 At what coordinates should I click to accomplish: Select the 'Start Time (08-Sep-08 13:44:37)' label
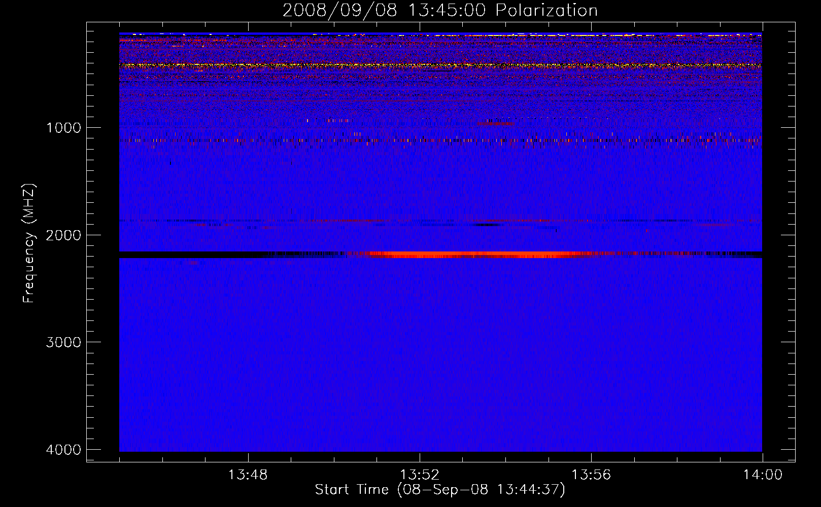click(440, 490)
